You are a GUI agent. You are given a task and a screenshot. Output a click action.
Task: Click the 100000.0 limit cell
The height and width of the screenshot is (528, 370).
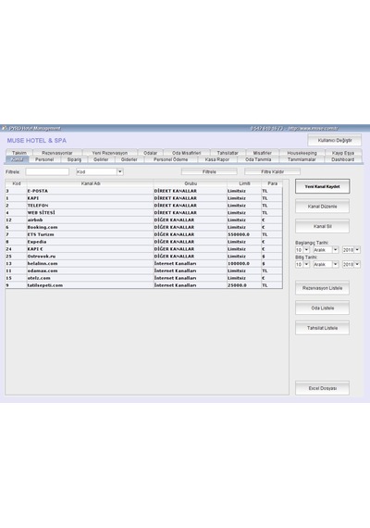point(244,264)
